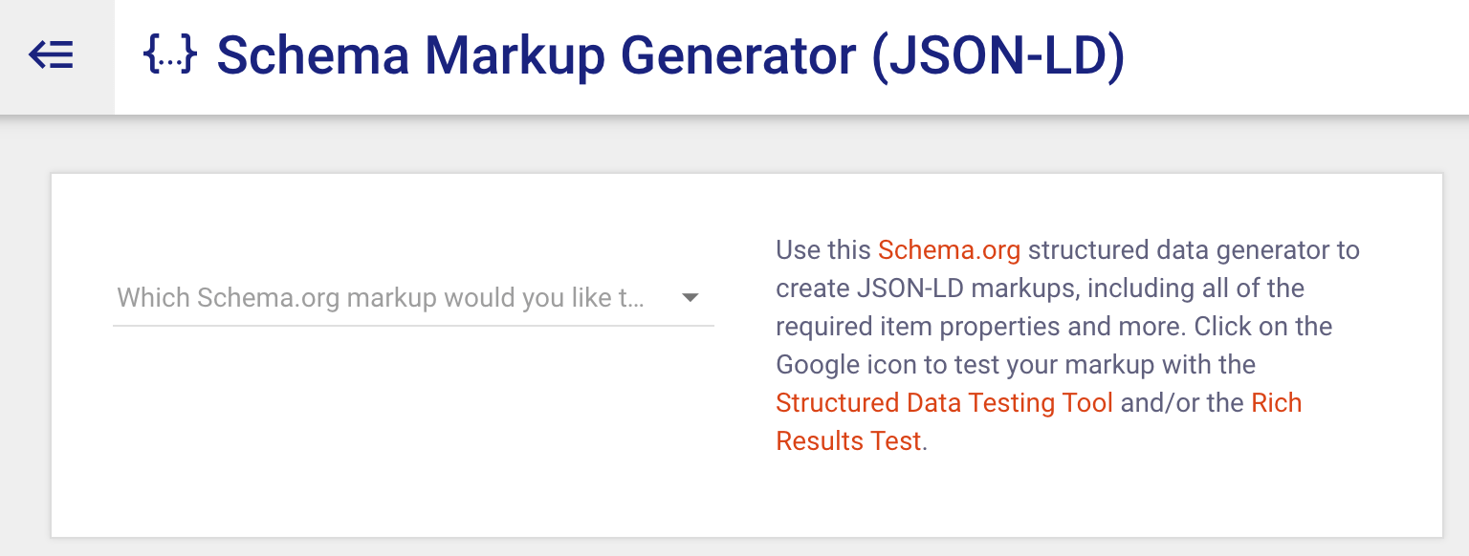
Task: Click the Schema Markup Generator brand icon
Action: coord(170,53)
